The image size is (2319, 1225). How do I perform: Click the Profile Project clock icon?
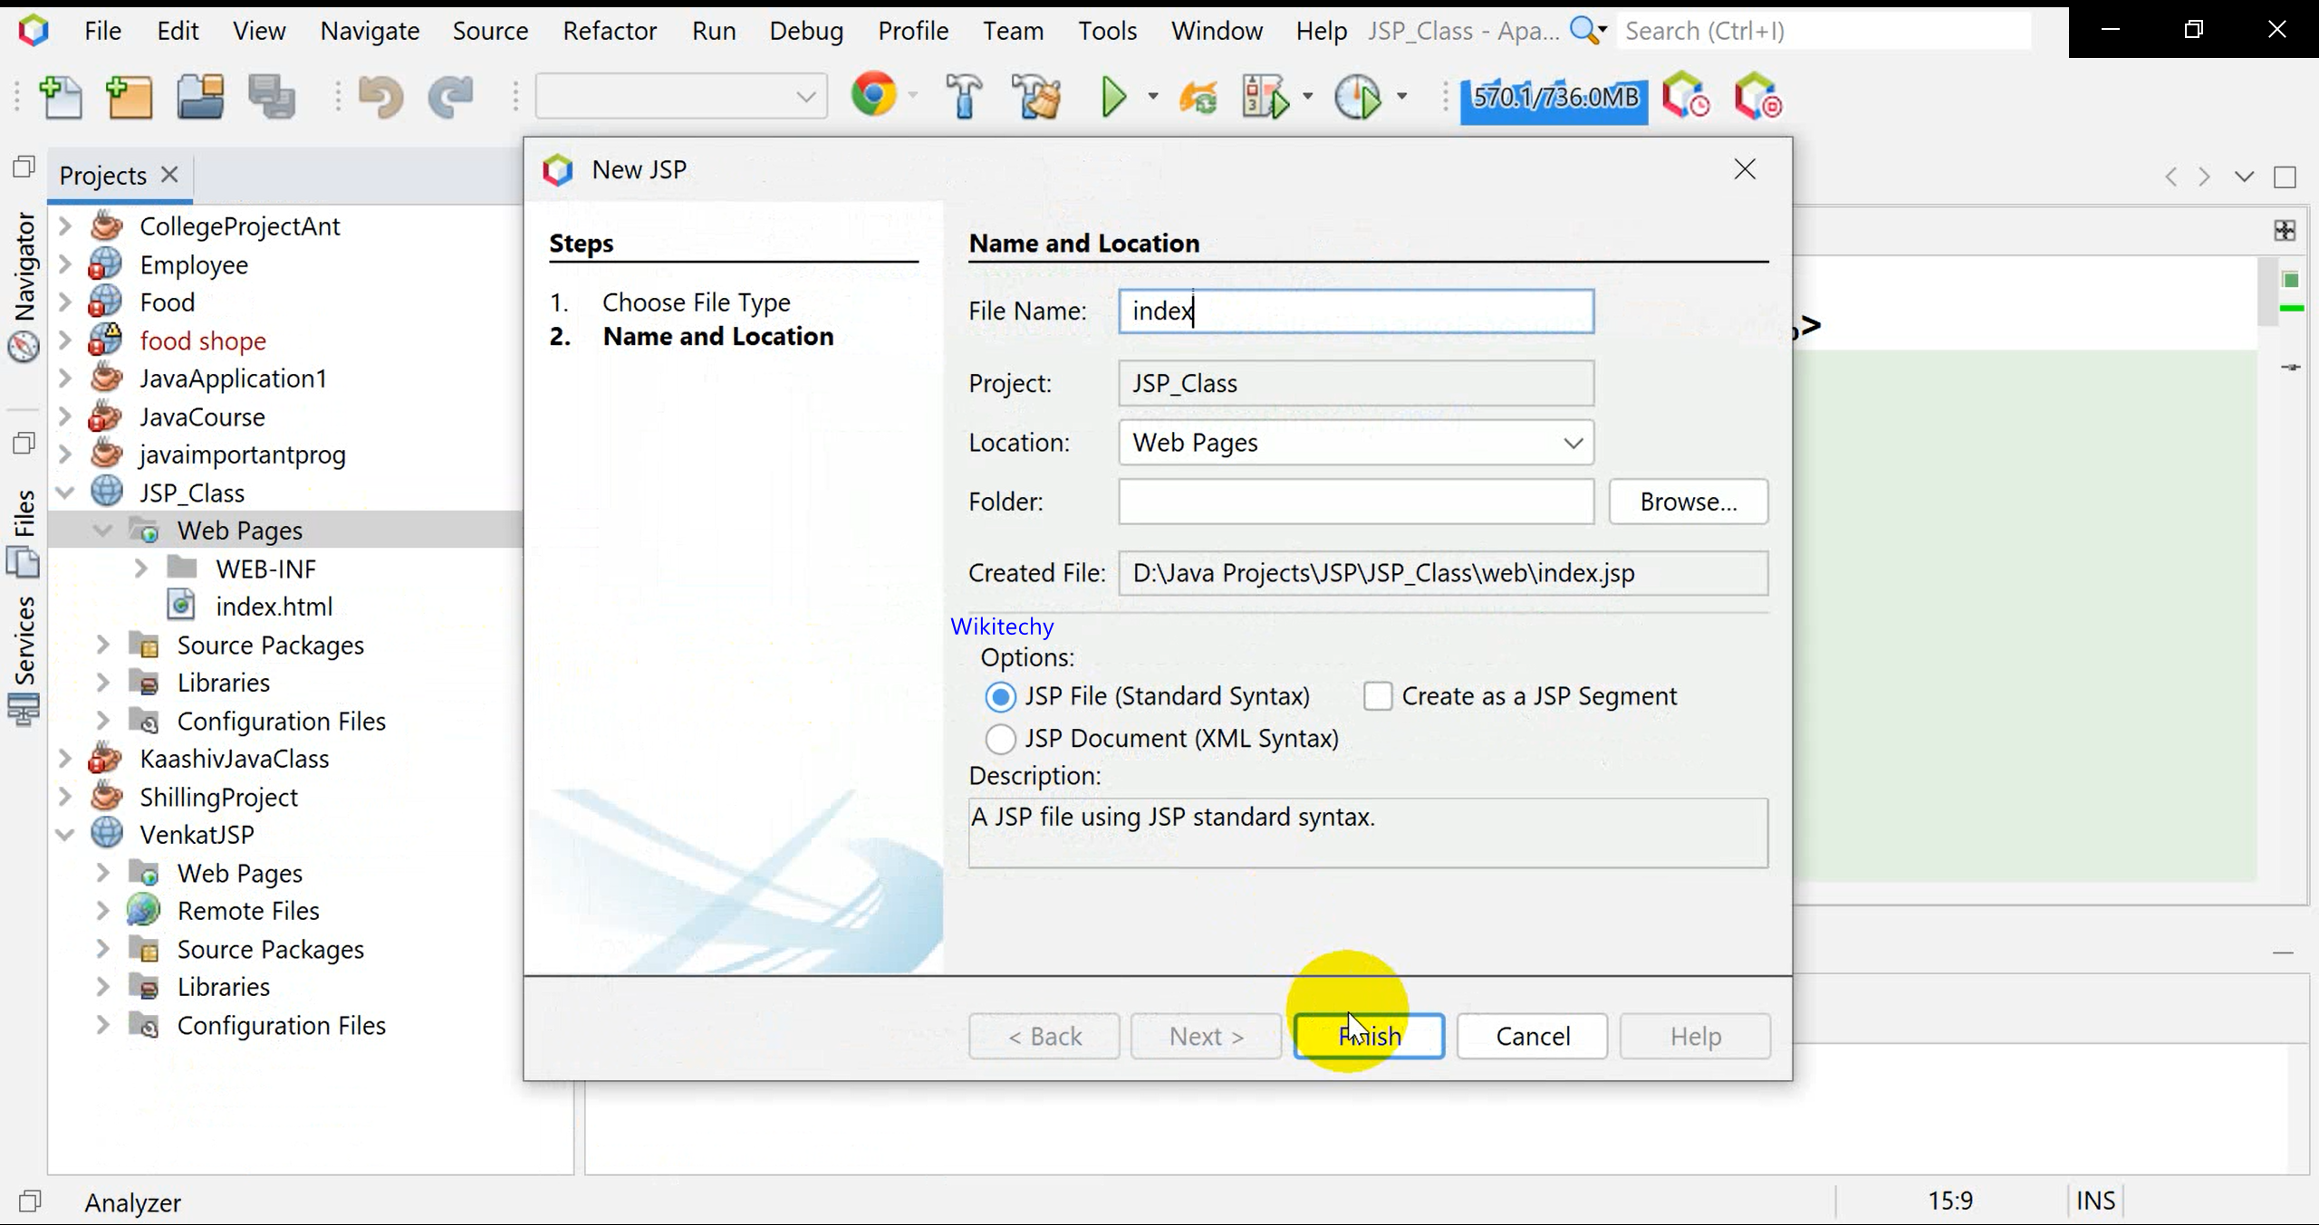(1357, 97)
